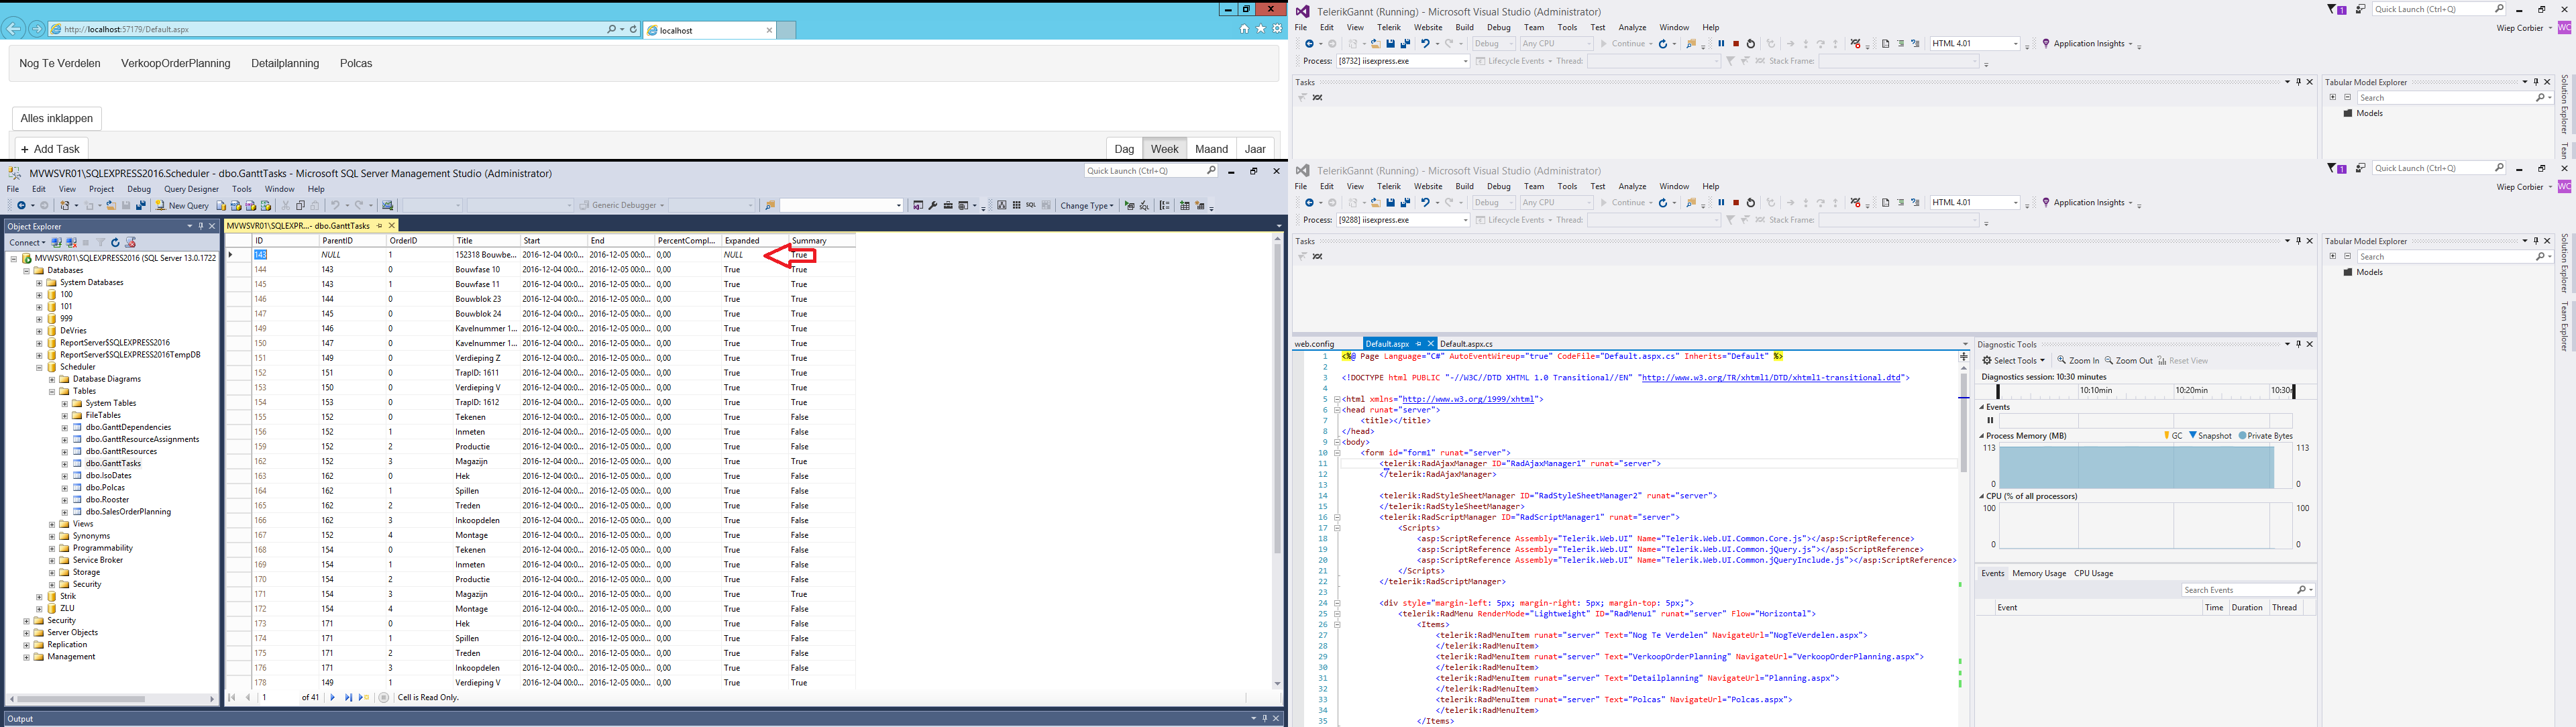Go to next record in grid navigator
Viewport: 2576px width, 727px height.
333,698
